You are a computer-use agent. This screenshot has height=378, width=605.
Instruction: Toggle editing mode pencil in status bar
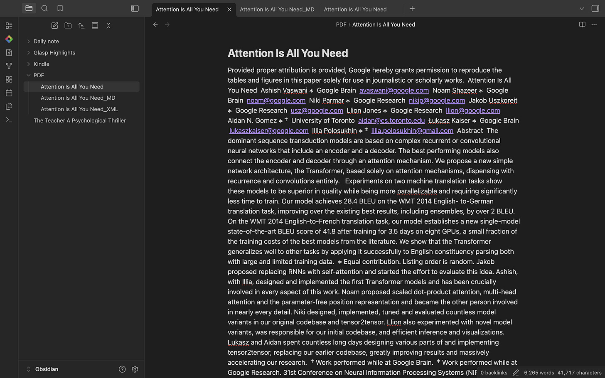(x=516, y=373)
